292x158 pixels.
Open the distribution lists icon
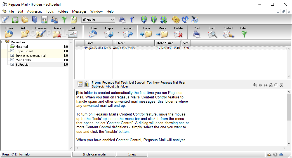44,20
